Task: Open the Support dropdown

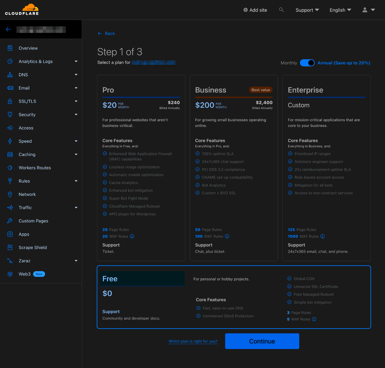Action: (307, 10)
